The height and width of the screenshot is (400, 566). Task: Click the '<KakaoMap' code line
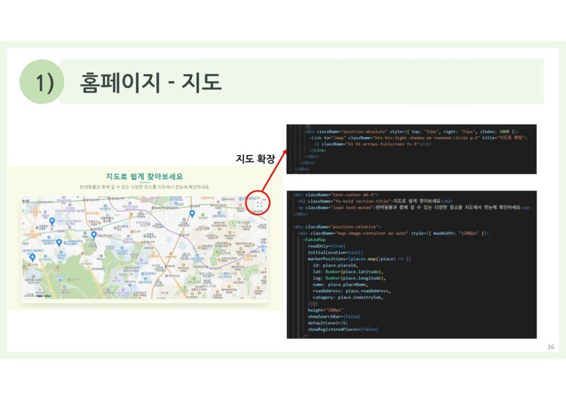(315, 239)
